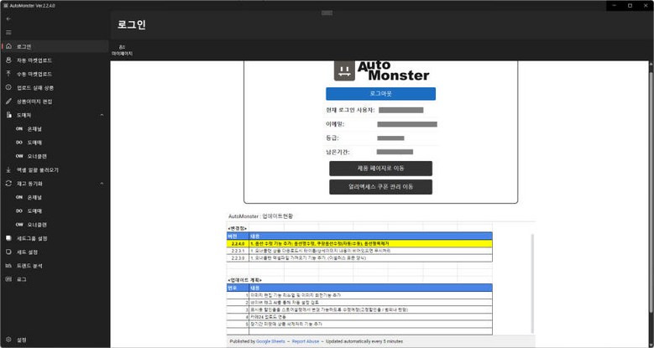The image size is (654, 348).
Task: Click the 제품 페이지로 이동 button
Action: point(381,169)
